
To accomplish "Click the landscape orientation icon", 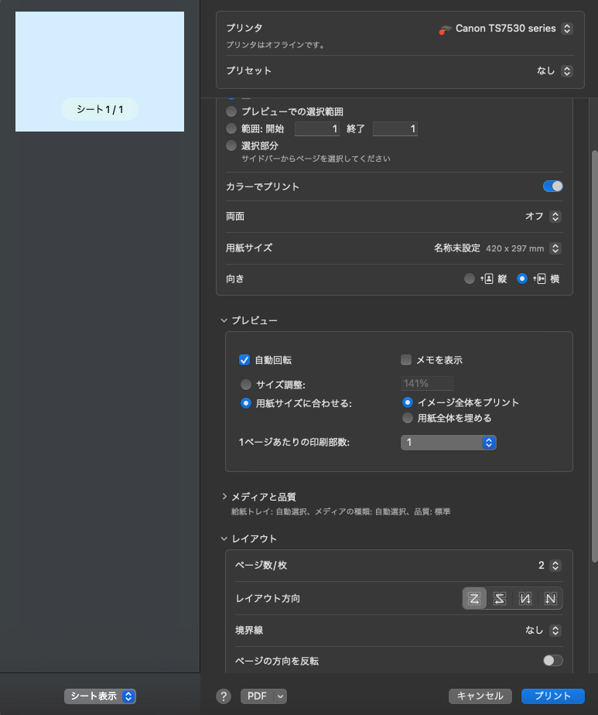I will pyautogui.click(x=539, y=279).
